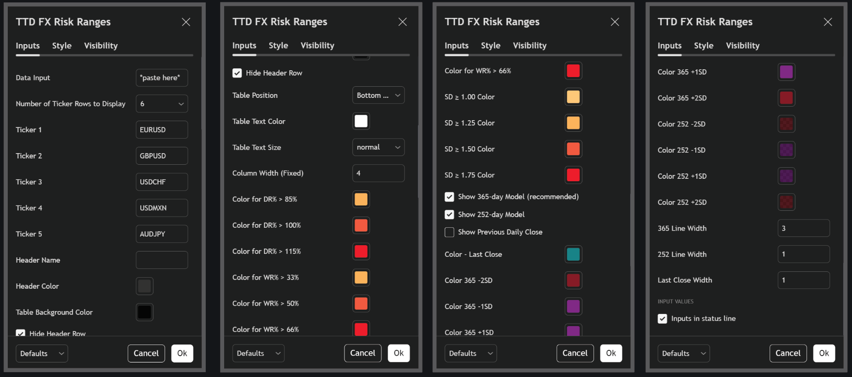Disable Show 252-day Model checkbox
This screenshot has width=852, height=377.
click(449, 215)
